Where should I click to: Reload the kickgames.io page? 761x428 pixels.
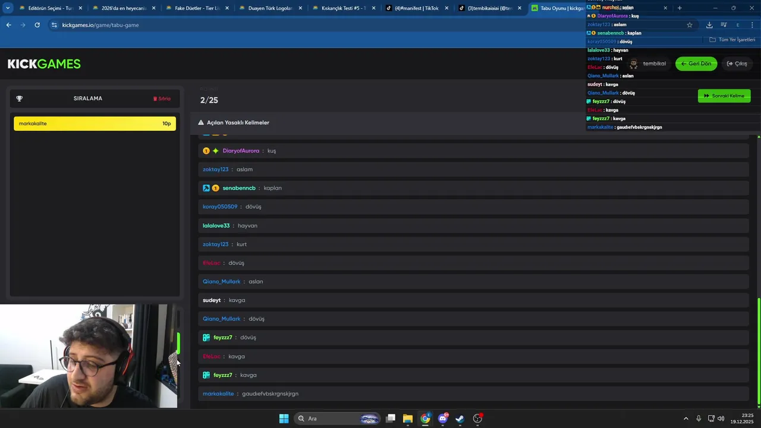[x=37, y=25]
